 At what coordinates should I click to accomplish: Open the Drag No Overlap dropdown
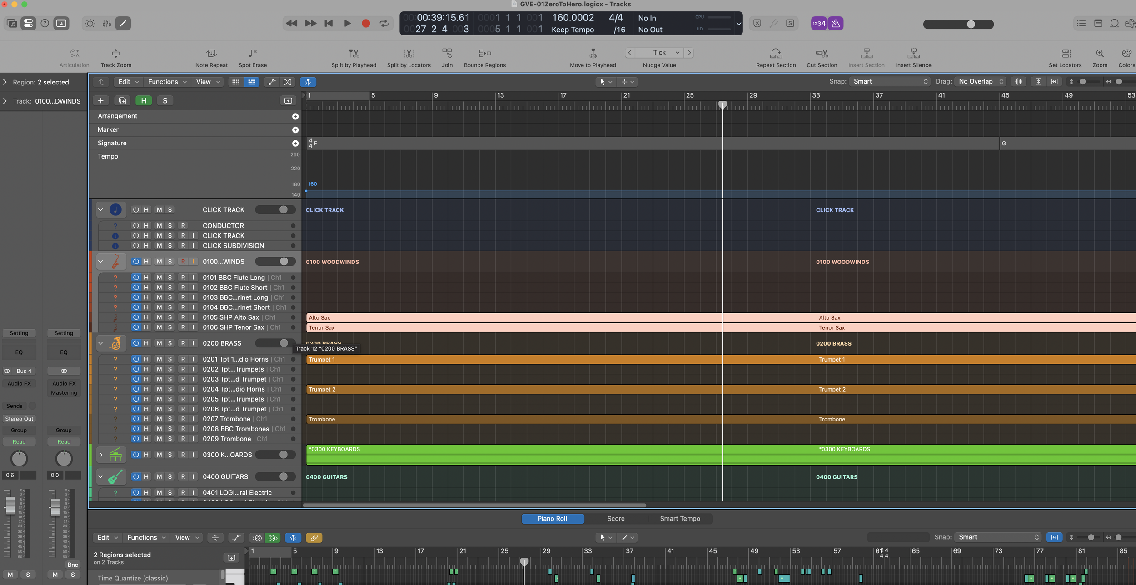[981, 82]
